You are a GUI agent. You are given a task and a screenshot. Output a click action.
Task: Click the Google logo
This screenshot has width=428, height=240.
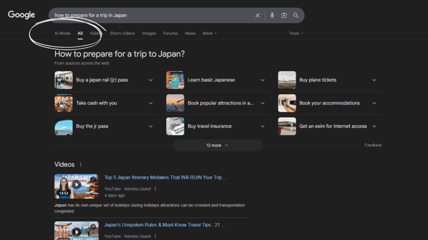click(21, 15)
